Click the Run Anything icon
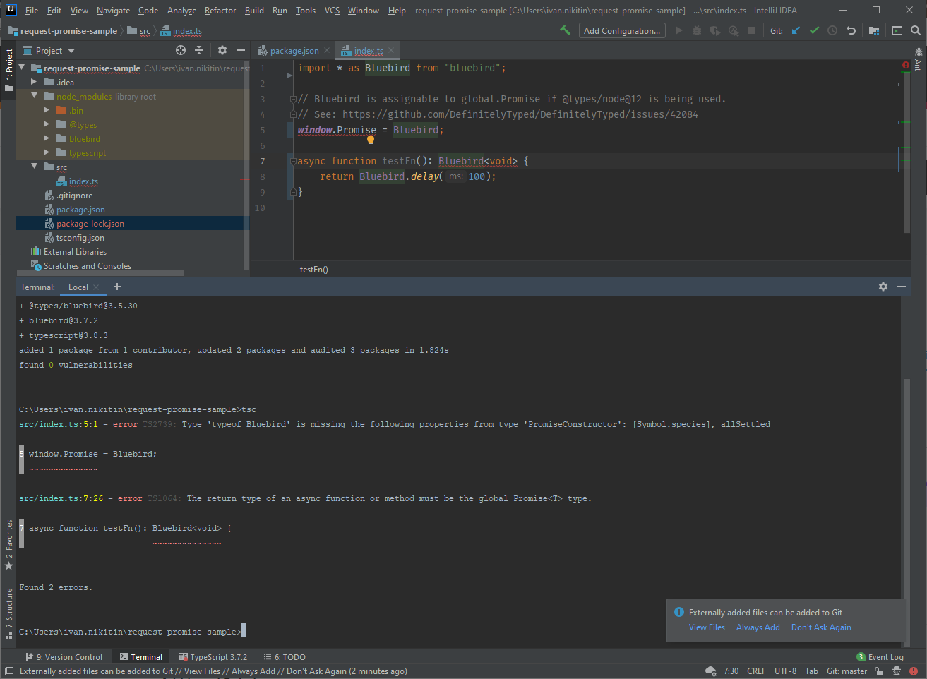Screen dimensions: 927x679 [897, 30]
